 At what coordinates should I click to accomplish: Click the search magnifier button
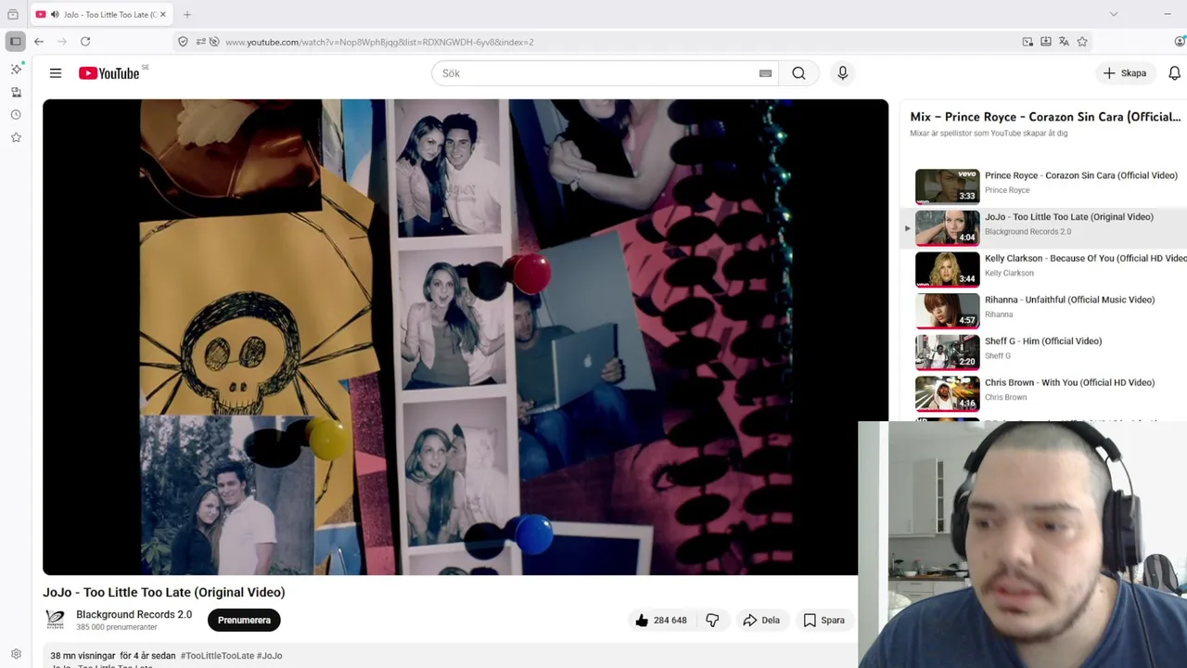[798, 73]
